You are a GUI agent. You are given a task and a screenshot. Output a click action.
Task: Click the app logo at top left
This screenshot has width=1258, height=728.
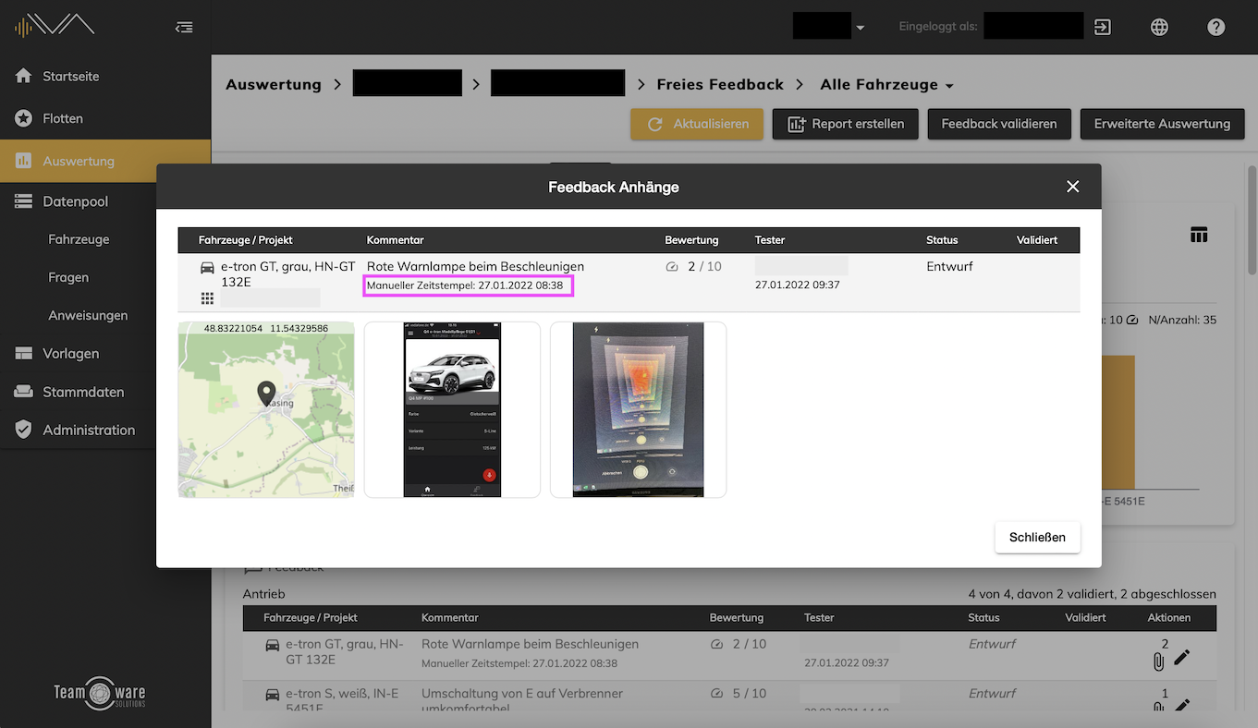(55, 25)
